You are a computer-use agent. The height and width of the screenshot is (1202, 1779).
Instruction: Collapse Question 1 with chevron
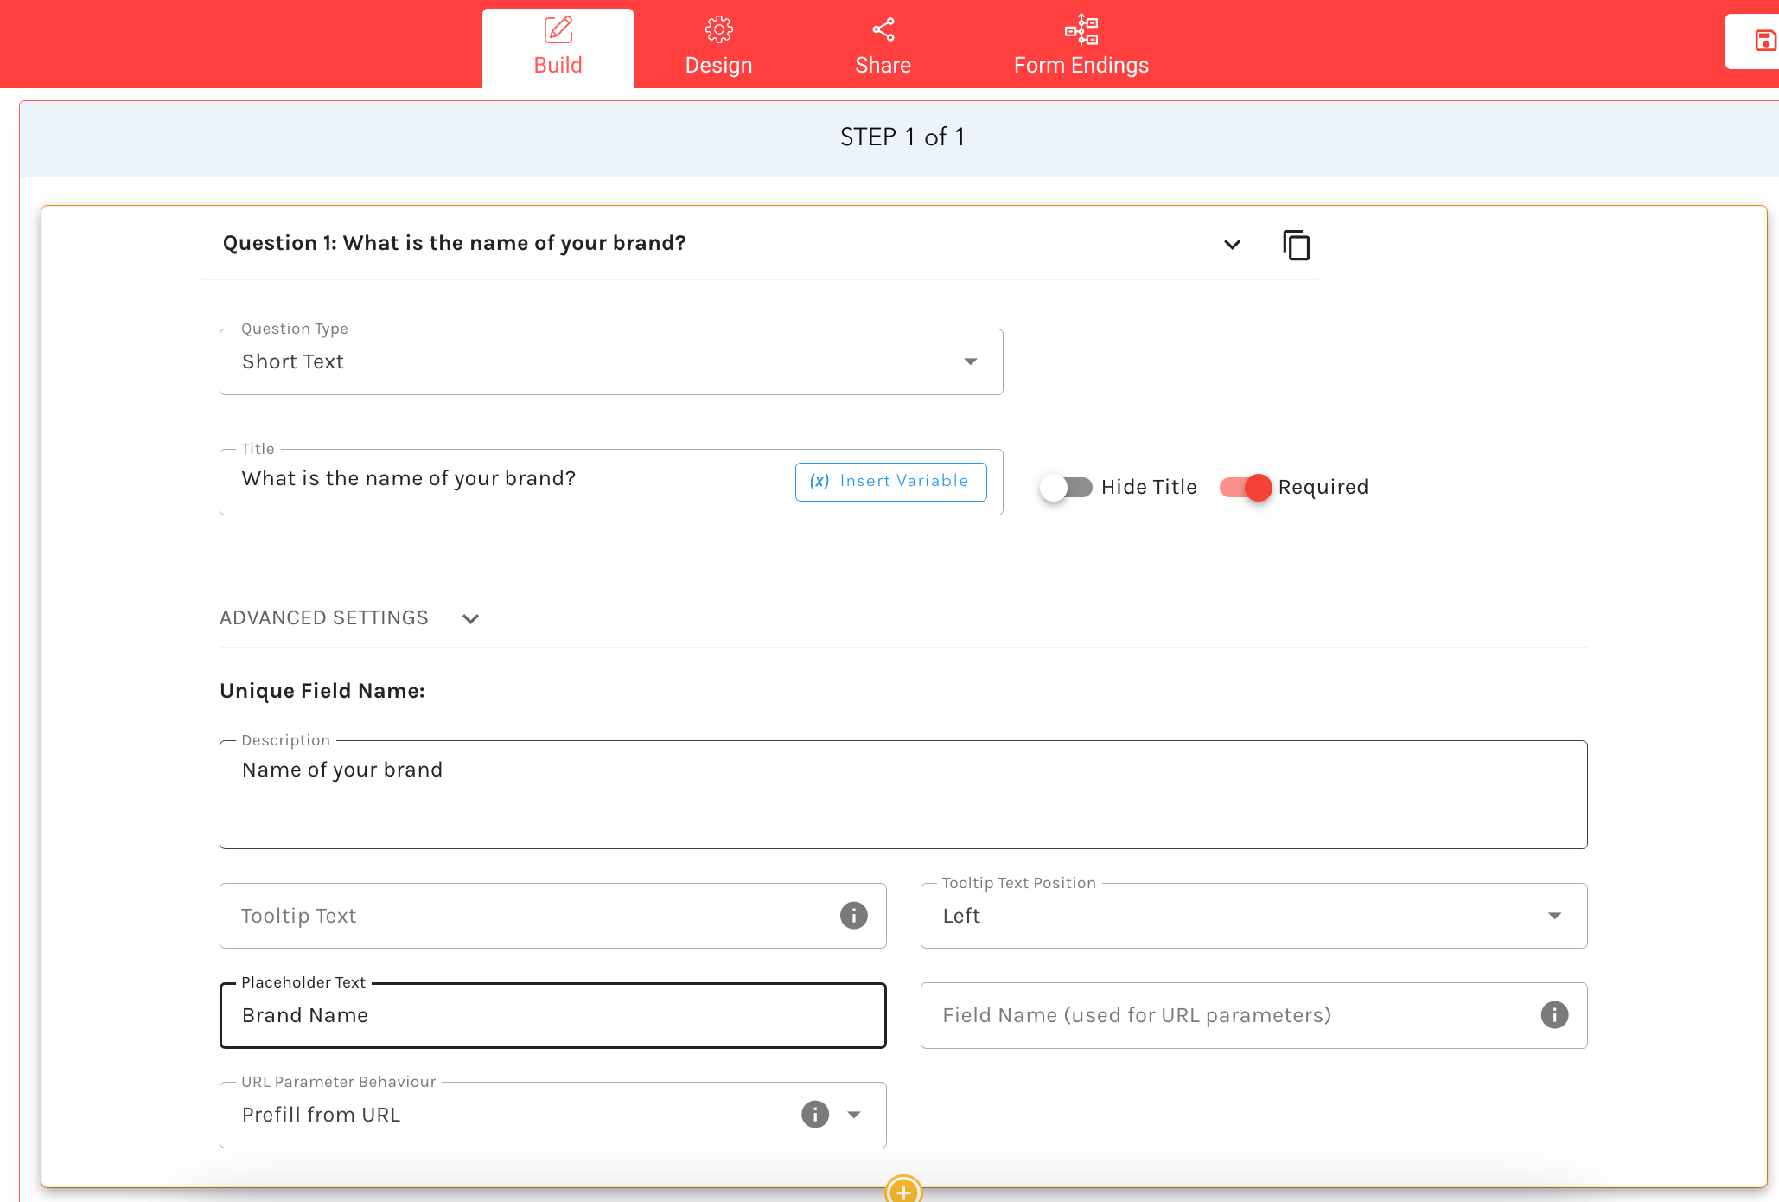[1232, 245]
